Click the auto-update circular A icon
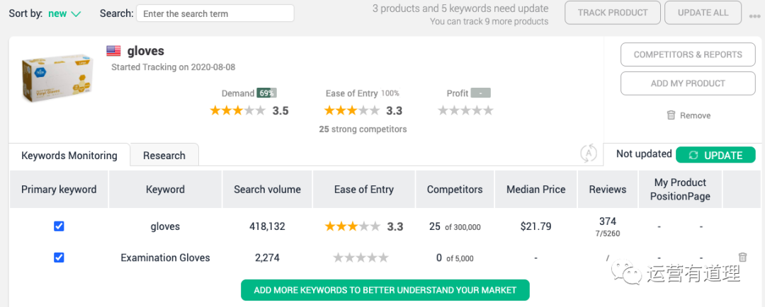Screen dimensions: 765x307 (x=589, y=153)
